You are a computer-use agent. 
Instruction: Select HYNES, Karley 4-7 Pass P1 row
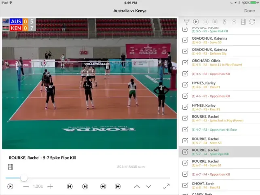(x=220, y=107)
